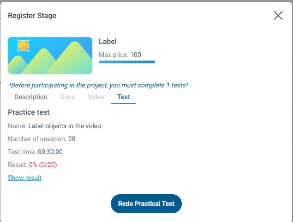The image size is (293, 222).
Task: Click the Register Stage dialog title
Action: (32, 16)
